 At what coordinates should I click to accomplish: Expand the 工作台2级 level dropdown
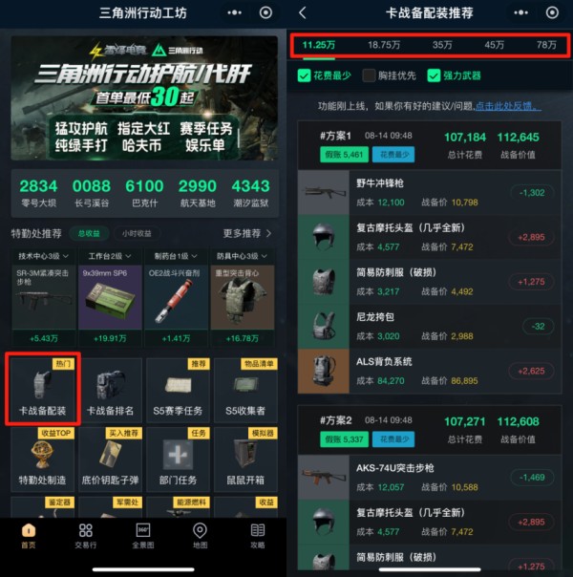[x=110, y=256]
